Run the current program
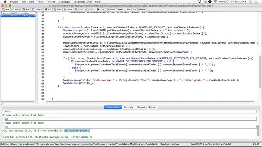262x147 pixels. (x=128, y=9)
